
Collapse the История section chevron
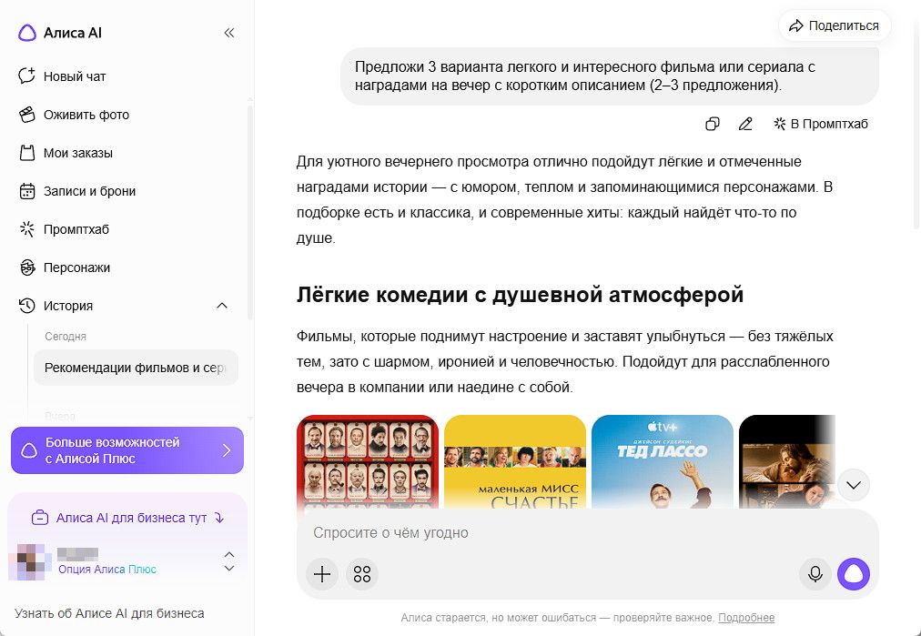coord(222,306)
